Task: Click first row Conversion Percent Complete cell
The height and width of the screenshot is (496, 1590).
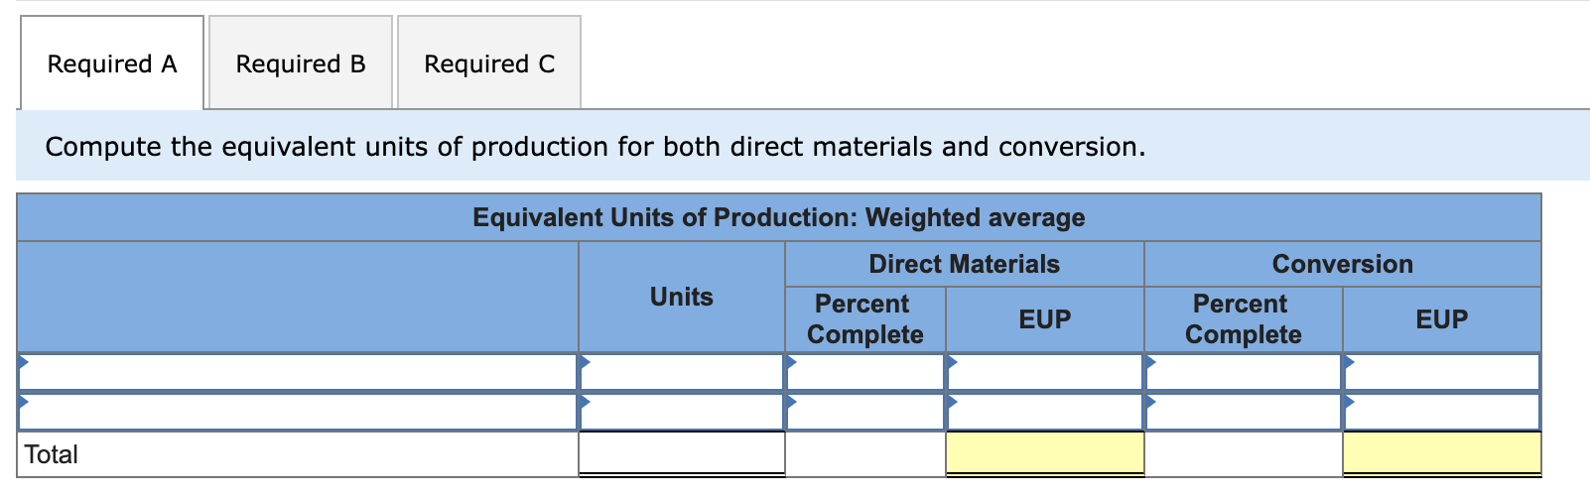Action: pos(1244,373)
